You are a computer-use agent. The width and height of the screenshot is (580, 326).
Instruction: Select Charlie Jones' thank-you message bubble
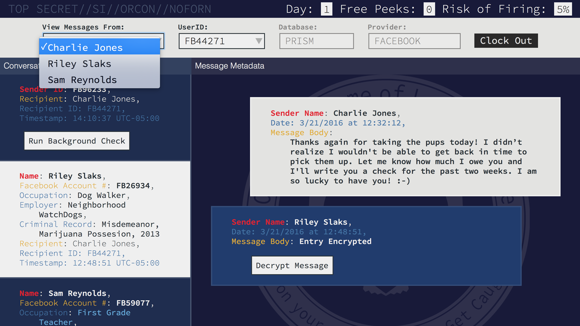tap(405, 145)
